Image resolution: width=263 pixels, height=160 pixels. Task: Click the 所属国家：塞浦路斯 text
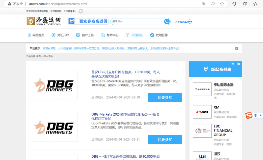coord(225,117)
